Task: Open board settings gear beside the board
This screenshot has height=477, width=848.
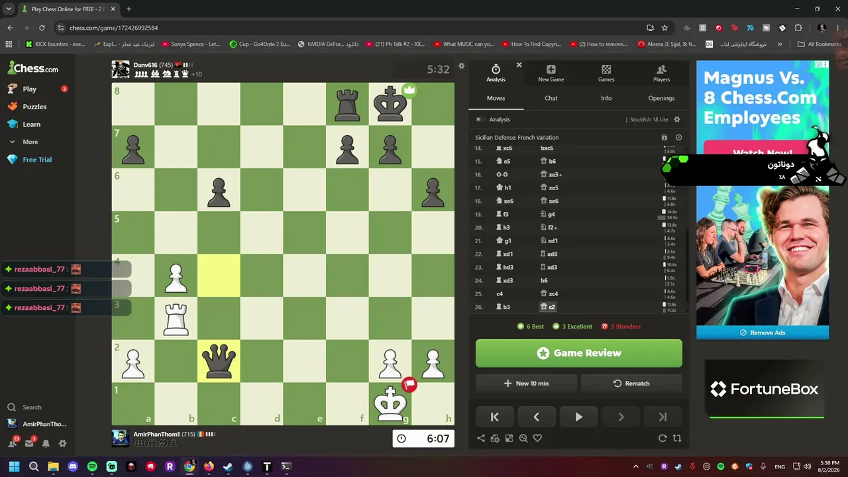Action: click(462, 66)
